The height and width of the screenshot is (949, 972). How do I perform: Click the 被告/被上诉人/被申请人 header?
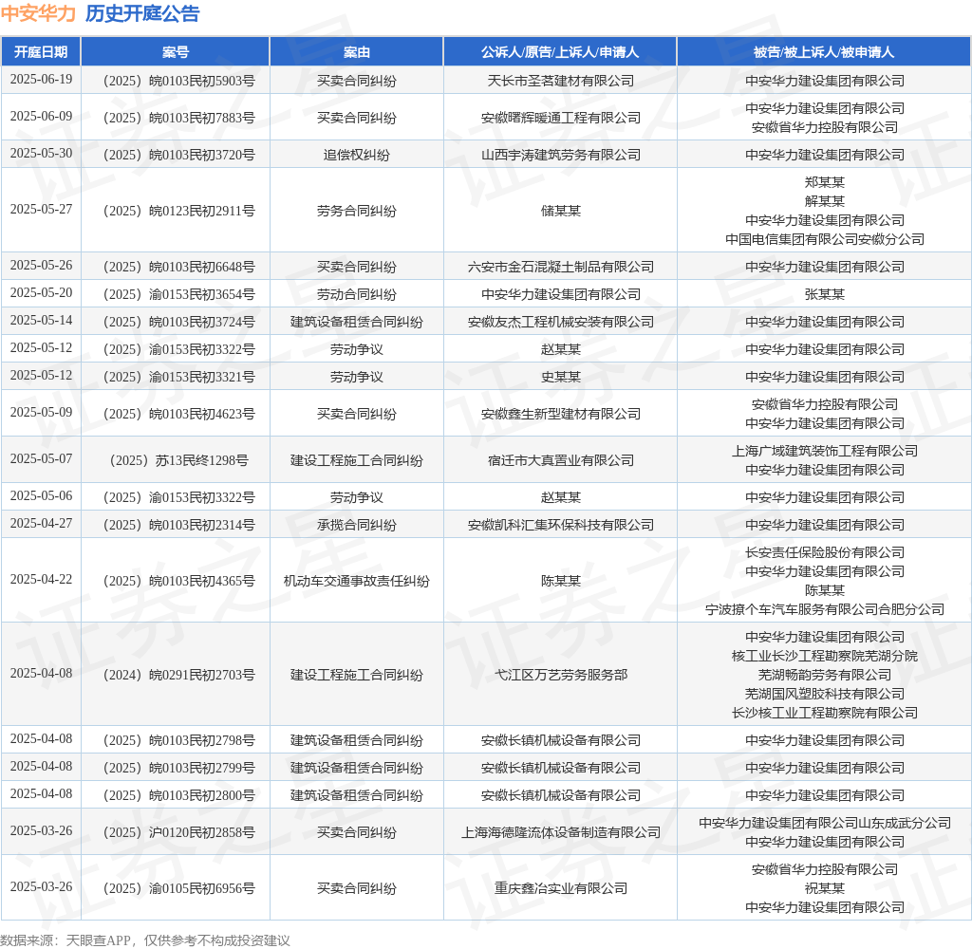(824, 52)
